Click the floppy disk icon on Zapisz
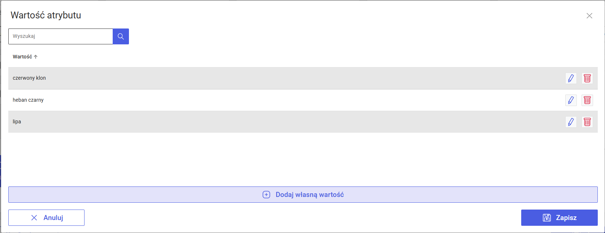Screen dimensions: 605x233 click(x=547, y=218)
